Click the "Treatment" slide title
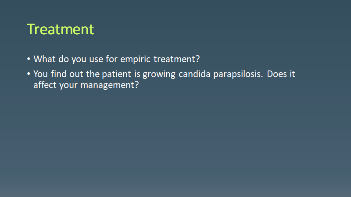This screenshot has width=351, height=197. pos(60,29)
